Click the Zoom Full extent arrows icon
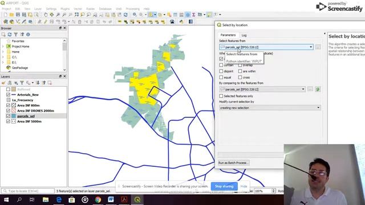Screen dimensions: 365x205 (76, 15)
